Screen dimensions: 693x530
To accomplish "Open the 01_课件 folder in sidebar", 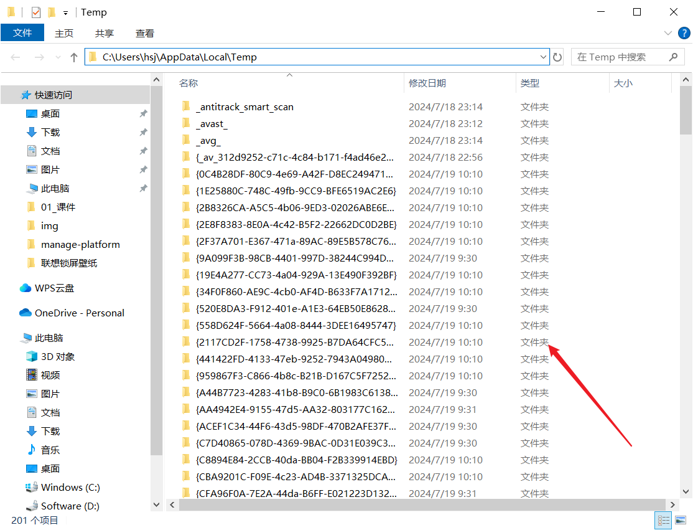I will pos(58,207).
